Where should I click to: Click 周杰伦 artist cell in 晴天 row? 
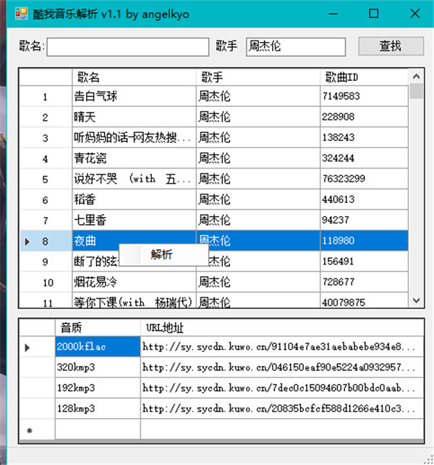[258, 117]
